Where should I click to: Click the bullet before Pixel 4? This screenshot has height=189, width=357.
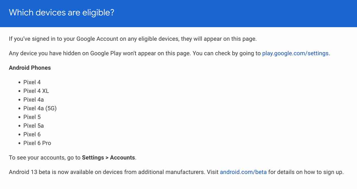pos(20,83)
